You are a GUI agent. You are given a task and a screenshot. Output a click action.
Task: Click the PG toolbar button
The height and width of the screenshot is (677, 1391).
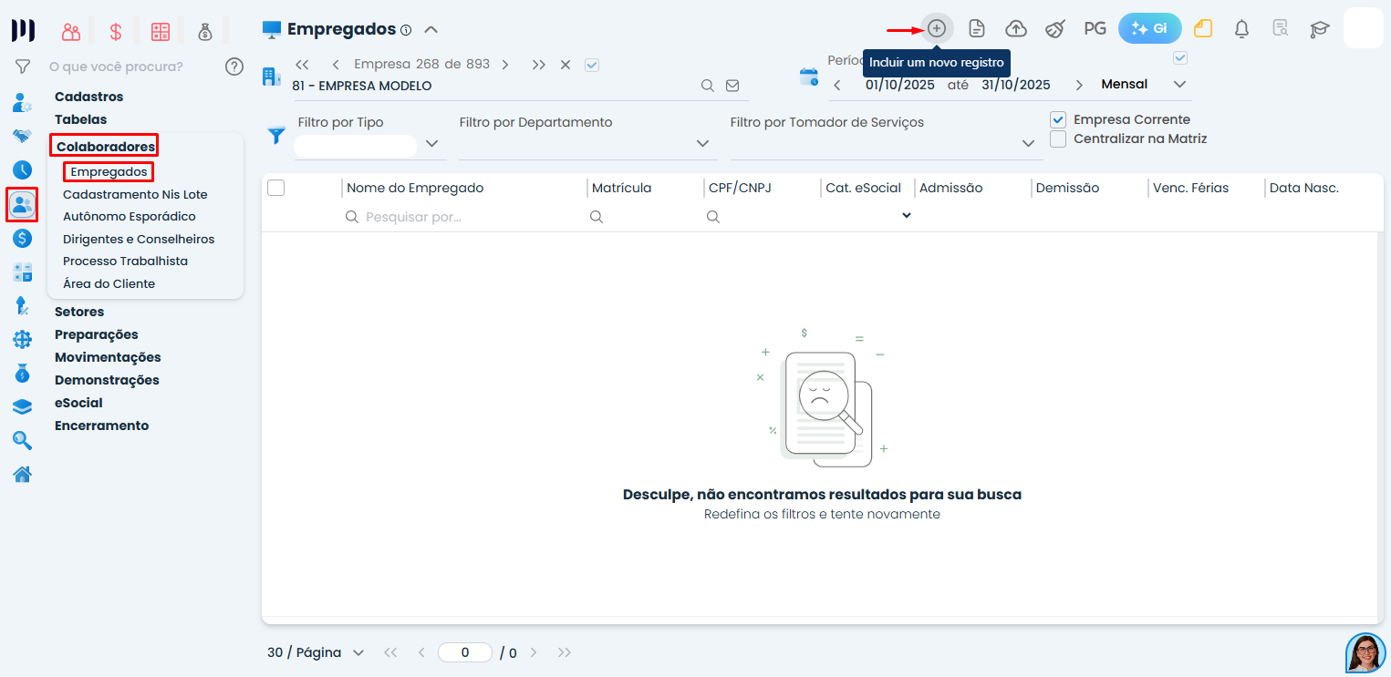coord(1095,28)
